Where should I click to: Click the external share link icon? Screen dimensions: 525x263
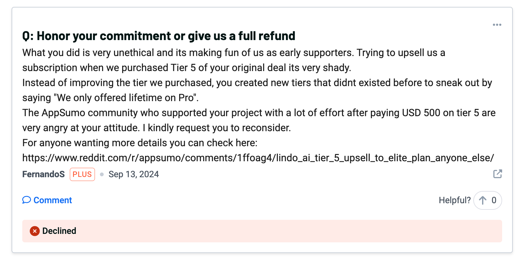point(497,174)
